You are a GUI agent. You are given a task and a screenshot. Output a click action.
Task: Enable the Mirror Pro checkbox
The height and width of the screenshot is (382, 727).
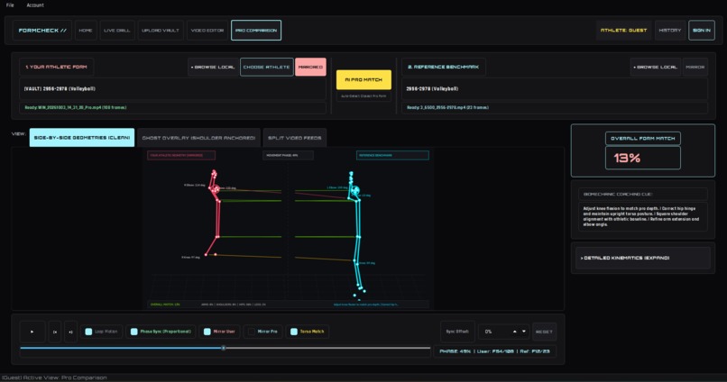click(252, 332)
